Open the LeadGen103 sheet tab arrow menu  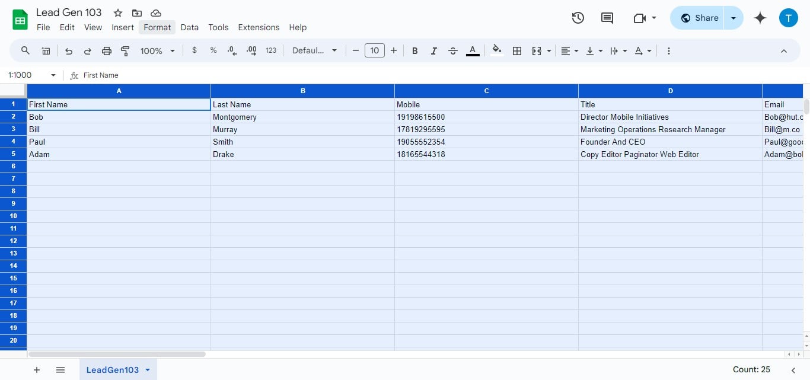pos(148,370)
